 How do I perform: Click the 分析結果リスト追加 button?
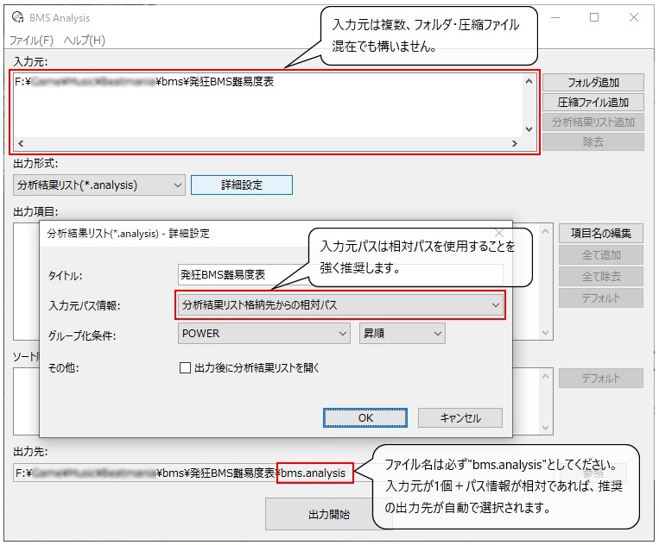point(593,122)
